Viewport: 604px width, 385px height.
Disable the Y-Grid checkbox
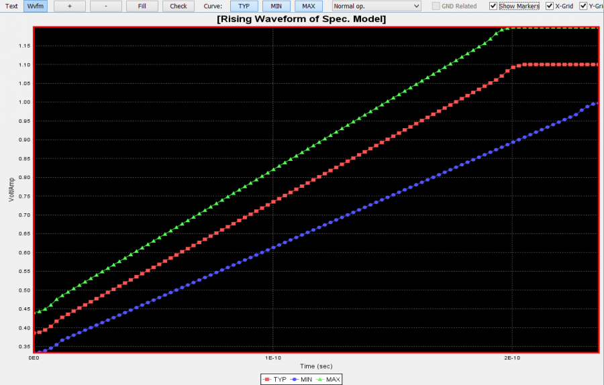583,6
